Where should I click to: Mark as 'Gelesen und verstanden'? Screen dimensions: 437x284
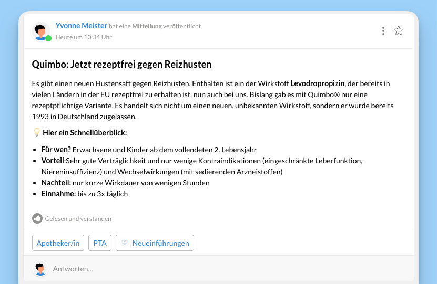78,219
